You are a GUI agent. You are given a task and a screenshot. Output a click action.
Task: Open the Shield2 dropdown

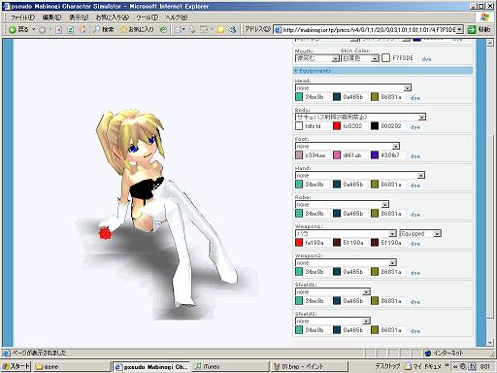333,321
